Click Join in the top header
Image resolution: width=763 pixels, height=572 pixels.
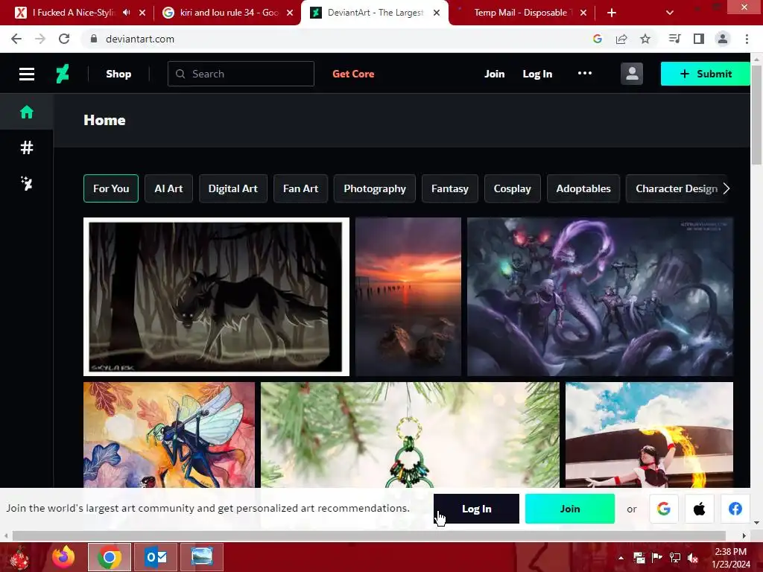point(495,74)
